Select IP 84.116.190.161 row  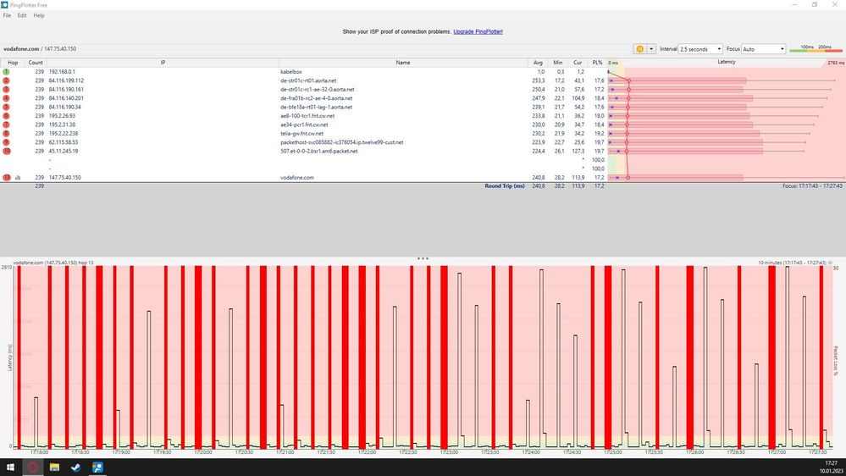click(66, 89)
